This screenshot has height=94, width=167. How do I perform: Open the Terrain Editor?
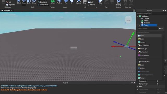coord(53,2)
